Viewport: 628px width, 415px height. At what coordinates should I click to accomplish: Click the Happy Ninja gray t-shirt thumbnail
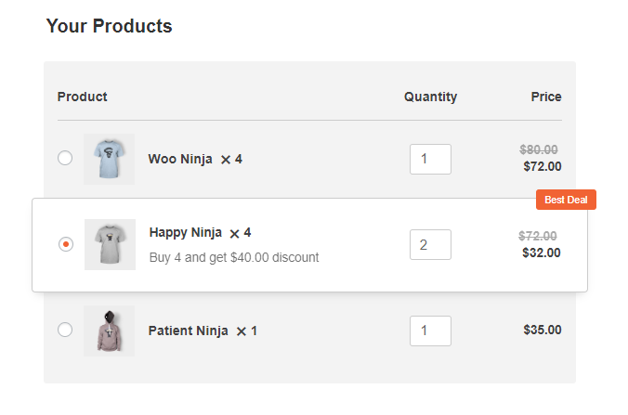pos(110,244)
